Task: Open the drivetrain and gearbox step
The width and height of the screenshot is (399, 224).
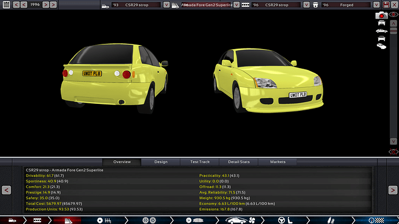Action: (104, 220)
